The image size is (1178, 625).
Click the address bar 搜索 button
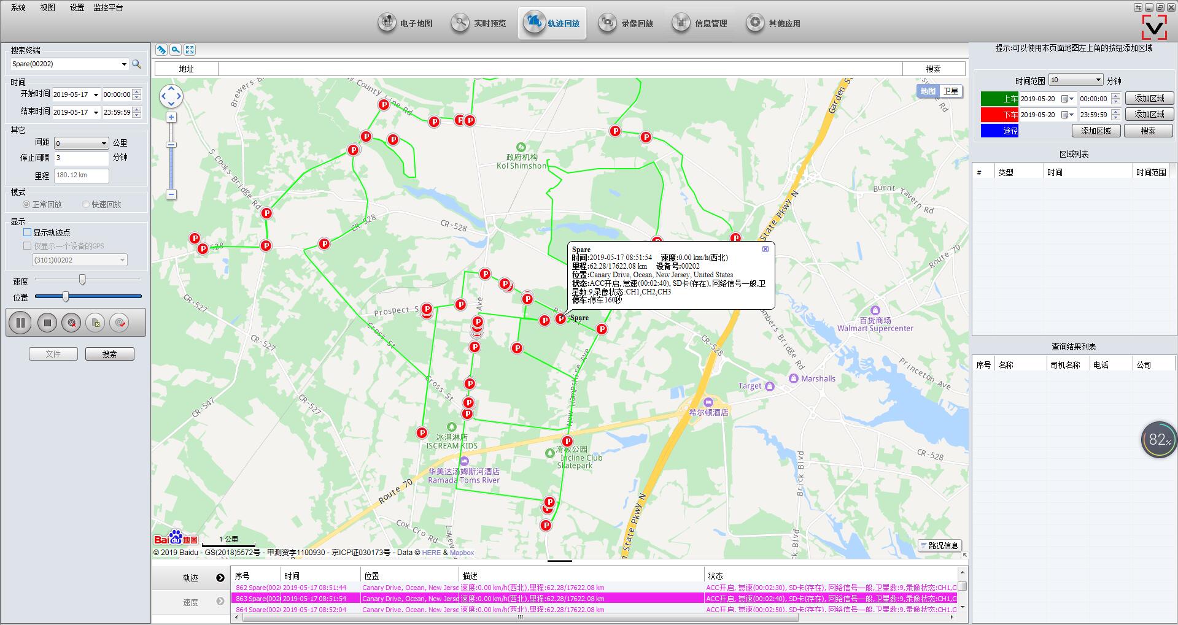pos(933,69)
